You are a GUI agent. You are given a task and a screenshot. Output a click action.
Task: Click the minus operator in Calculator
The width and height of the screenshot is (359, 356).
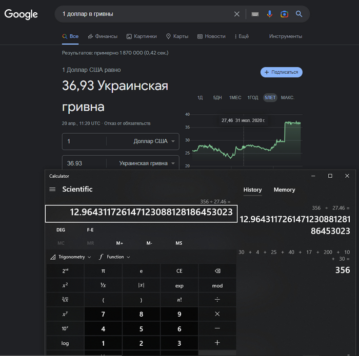pos(217,328)
